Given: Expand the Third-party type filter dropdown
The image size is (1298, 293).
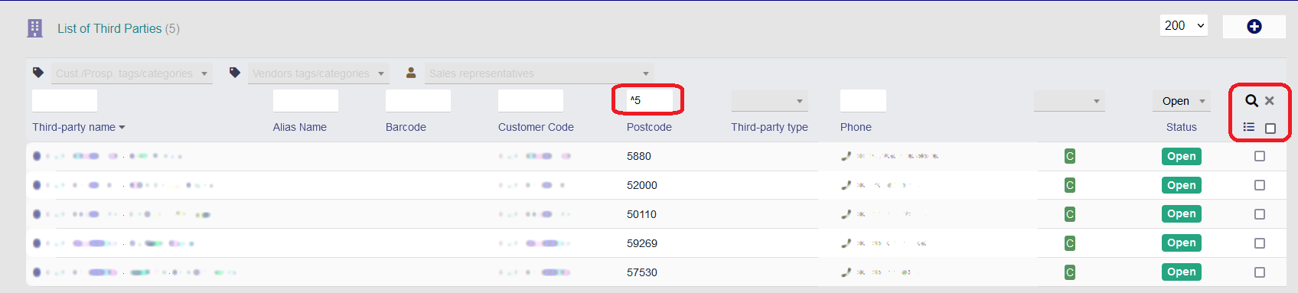Looking at the screenshot, I should pos(770,101).
